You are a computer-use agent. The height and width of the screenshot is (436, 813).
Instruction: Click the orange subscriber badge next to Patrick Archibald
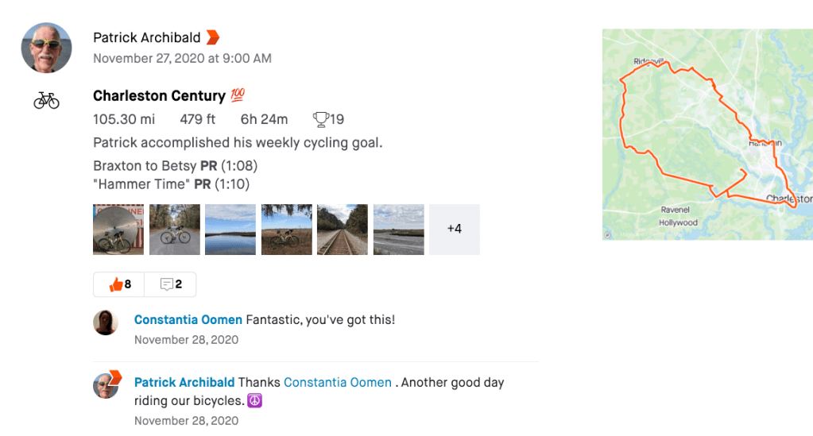[213, 37]
